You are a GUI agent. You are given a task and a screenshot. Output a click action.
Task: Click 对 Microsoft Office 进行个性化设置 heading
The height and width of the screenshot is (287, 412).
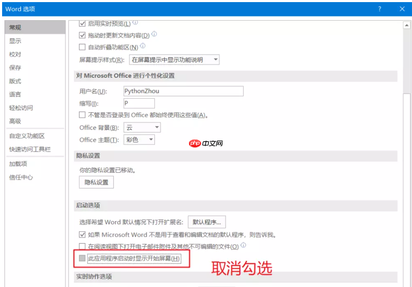point(125,76)
